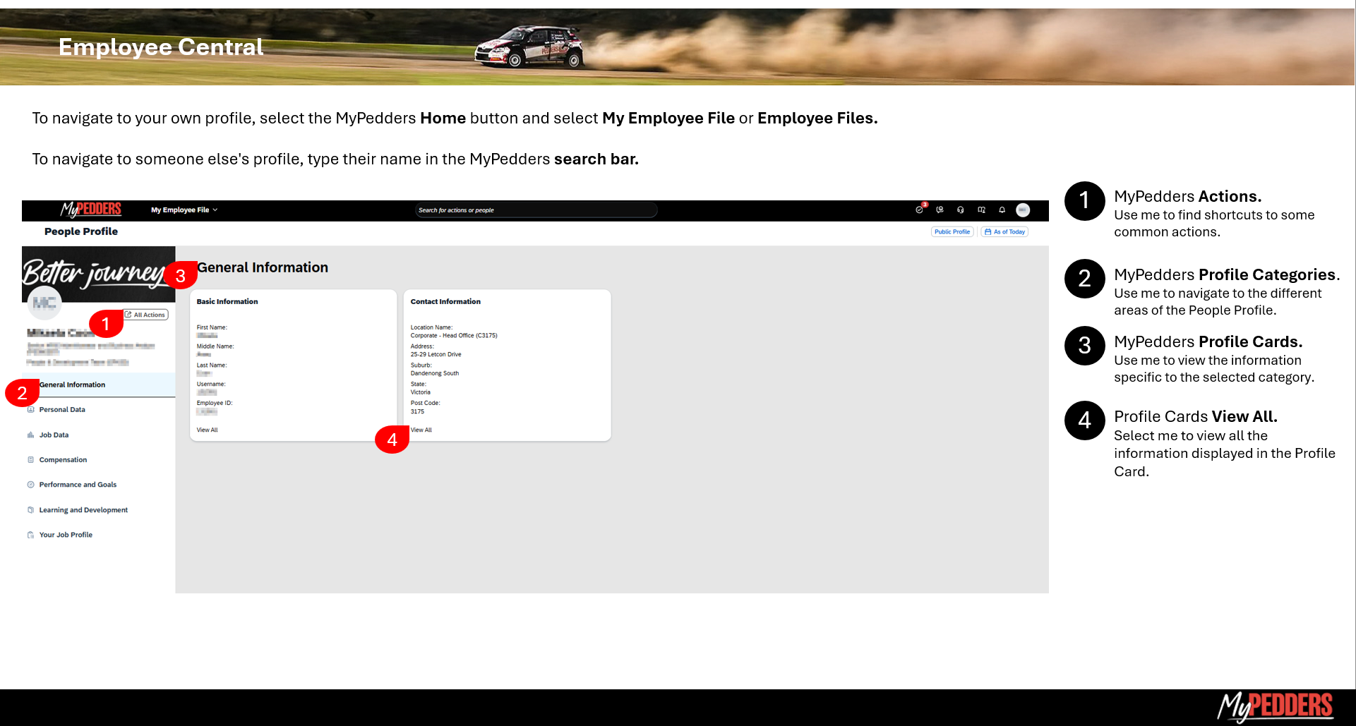
Task: Go to Learning and Development section
Action: [x=83, y=510]
